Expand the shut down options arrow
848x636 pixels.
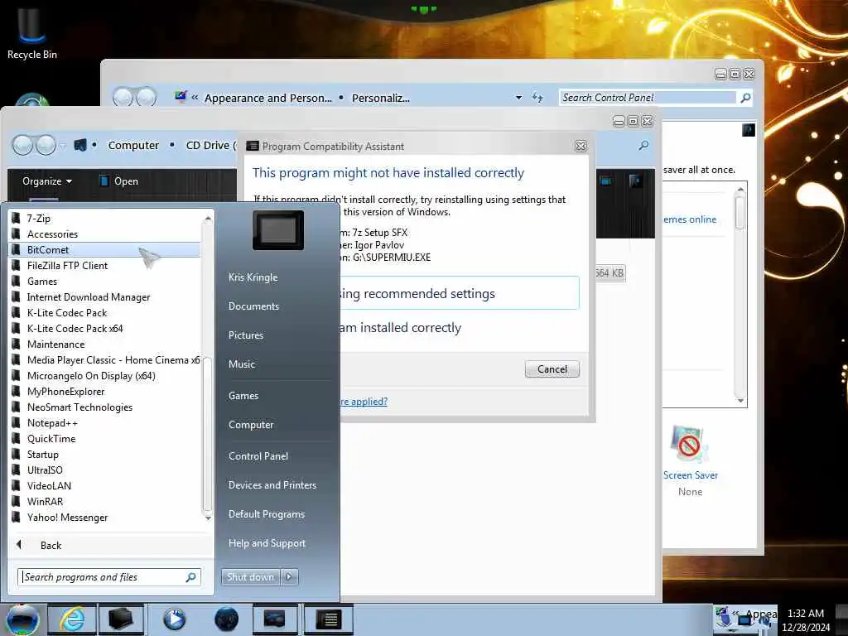289,577
